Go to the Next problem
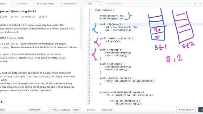The height and width of the screenshot is (114, 203). click(x=77, y=110)
